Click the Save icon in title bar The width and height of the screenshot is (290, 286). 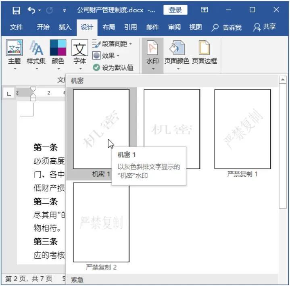point(16,10)
